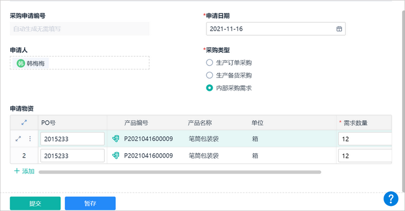This screenshot has width=405, height=211.
Task: Click the 产品名称 column header
Action: tap(200, 123)
